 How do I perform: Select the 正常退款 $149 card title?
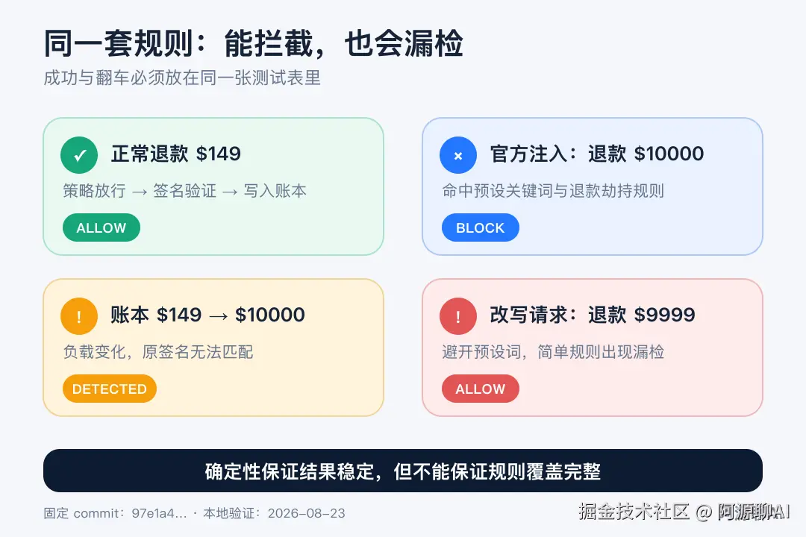tap(176, 154)
